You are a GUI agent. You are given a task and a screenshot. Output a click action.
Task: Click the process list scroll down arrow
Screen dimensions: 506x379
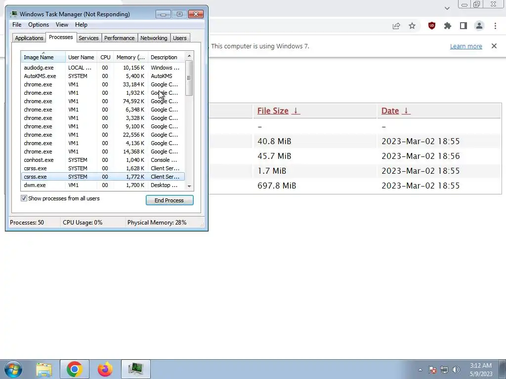pos(189,186)
